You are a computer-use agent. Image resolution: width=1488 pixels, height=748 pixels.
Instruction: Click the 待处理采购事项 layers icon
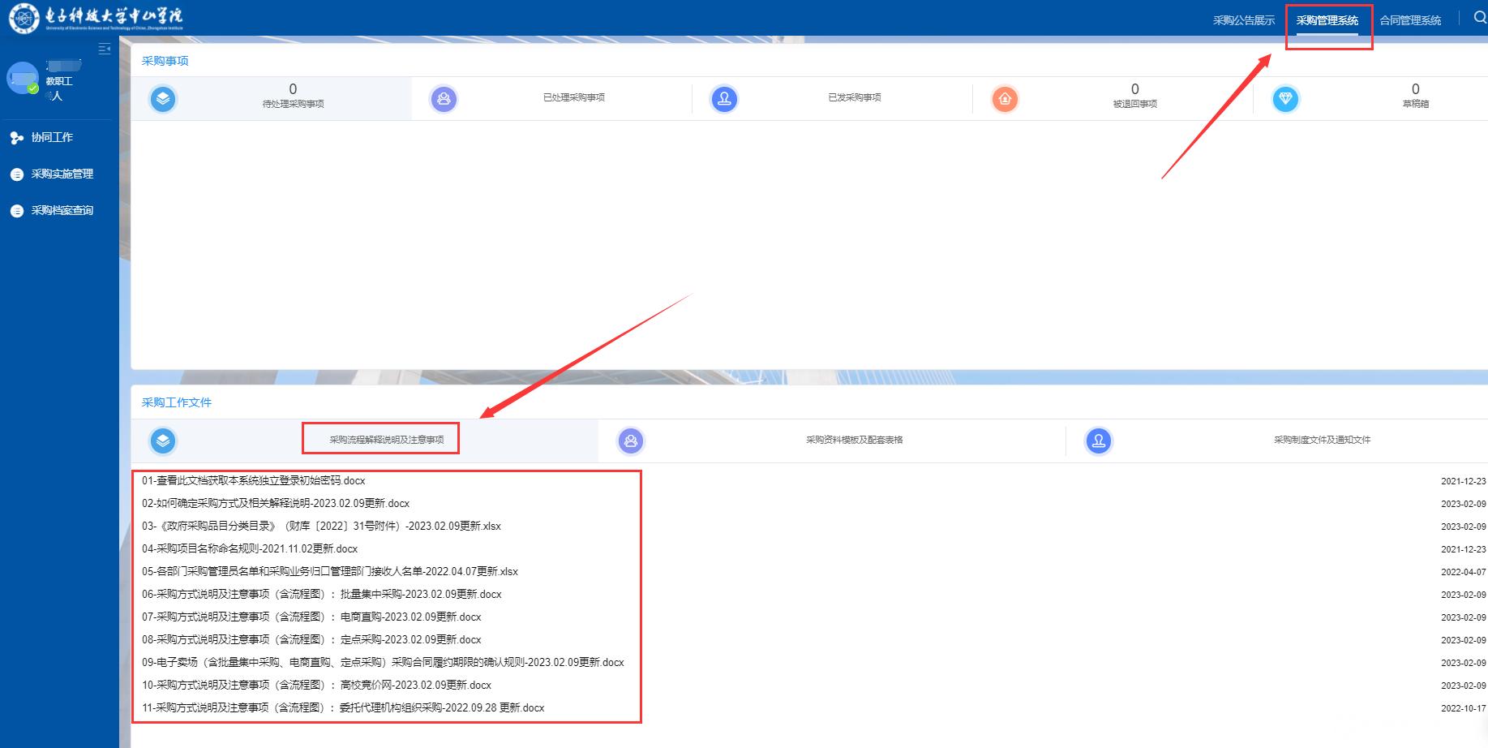[163, 99]
